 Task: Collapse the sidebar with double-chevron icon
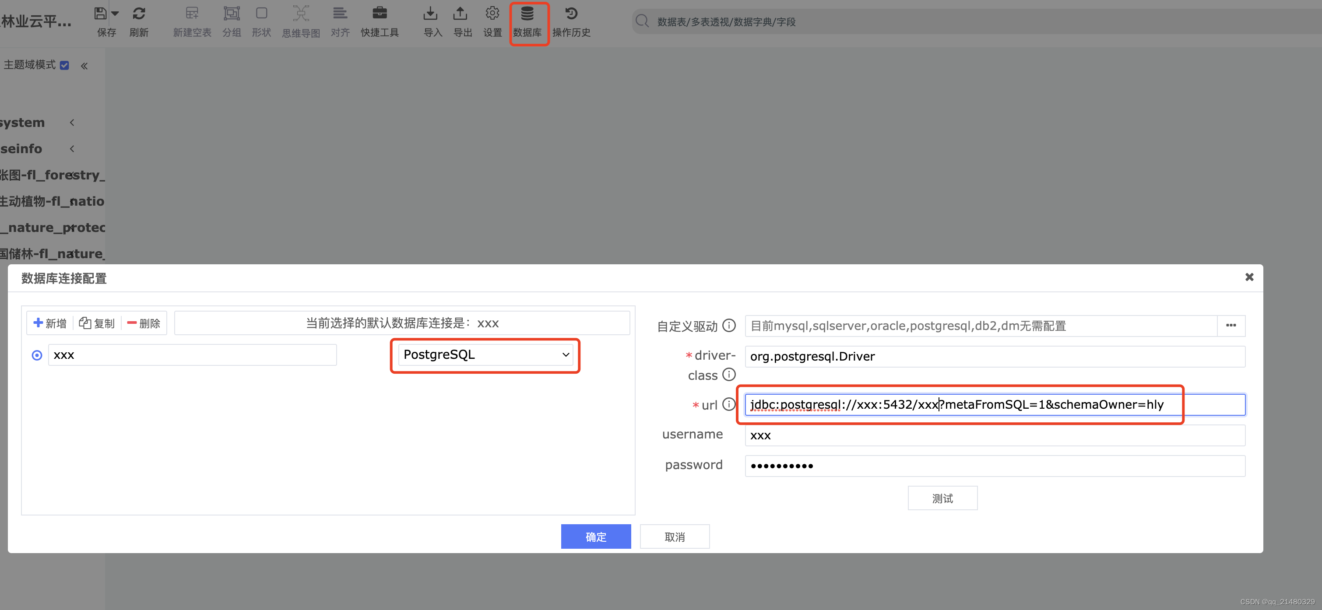pyautogui.click(x=84, y=66)
